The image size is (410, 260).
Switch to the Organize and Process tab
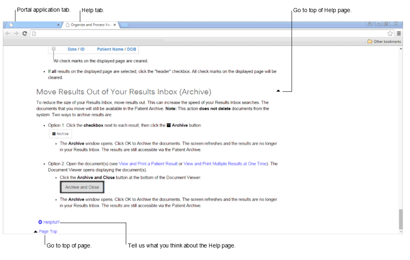89,24
